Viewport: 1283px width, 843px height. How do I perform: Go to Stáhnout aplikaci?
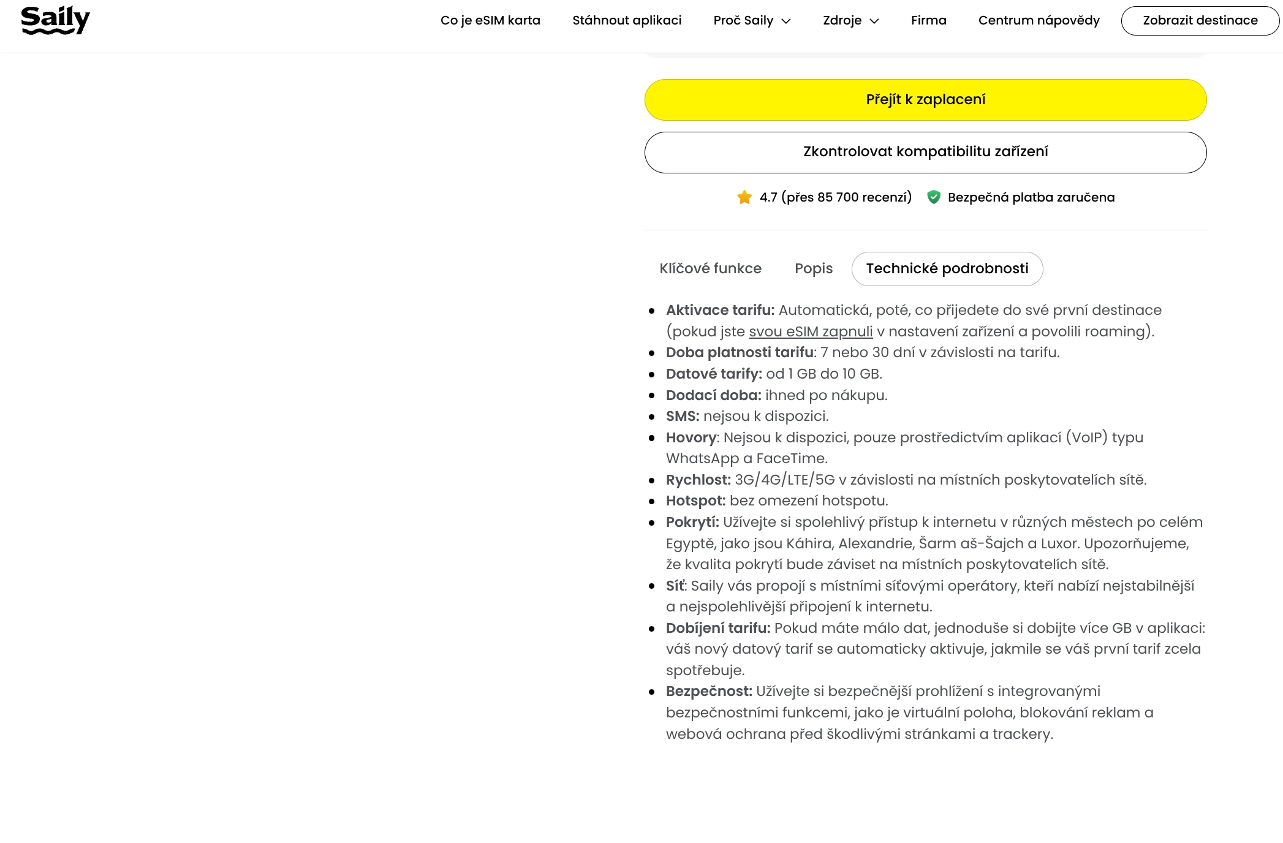(x=627, y=20)
